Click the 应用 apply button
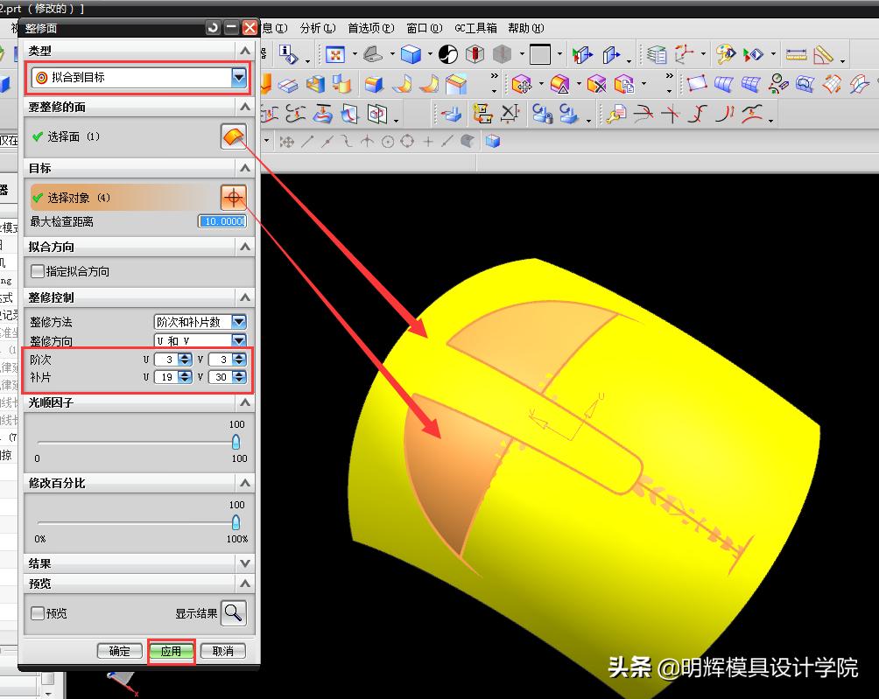 click(x=171, y=651)
